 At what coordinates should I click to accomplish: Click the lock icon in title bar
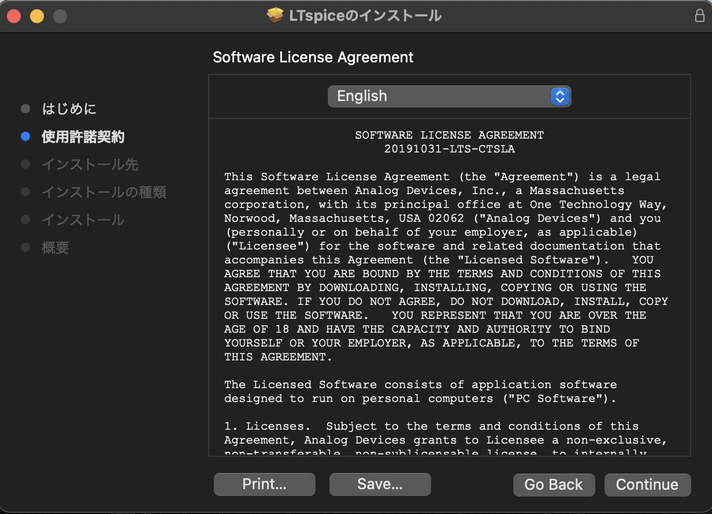(x=699, y=16)
